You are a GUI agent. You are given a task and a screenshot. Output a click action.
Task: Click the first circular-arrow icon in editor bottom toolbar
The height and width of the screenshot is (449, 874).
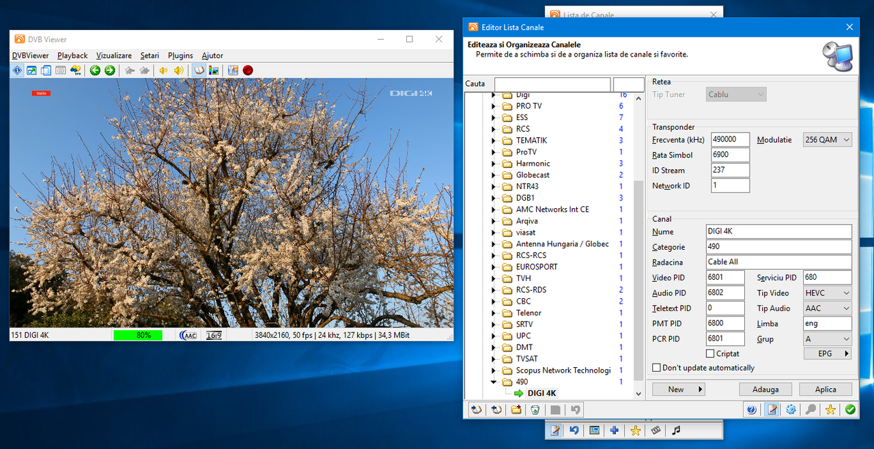click(476, 409)
